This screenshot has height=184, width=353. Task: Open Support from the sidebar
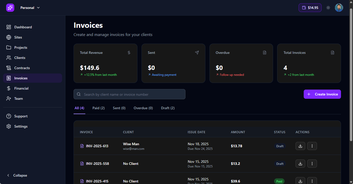[x=21, y=116]
